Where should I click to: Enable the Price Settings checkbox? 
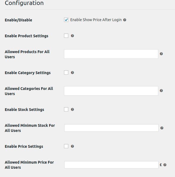pyautogui.click(x=66, y=146)
